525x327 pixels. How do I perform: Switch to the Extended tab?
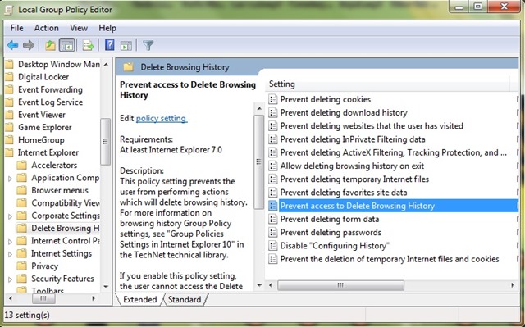139,299
